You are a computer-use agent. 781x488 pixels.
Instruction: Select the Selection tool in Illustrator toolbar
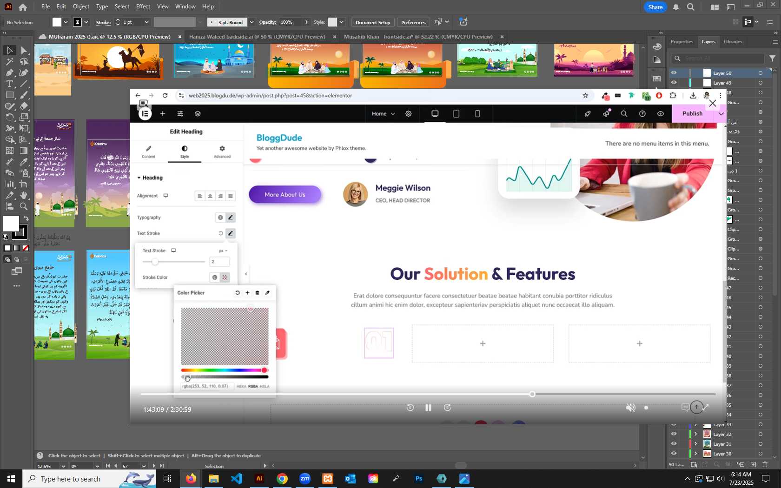click(9, 50)
